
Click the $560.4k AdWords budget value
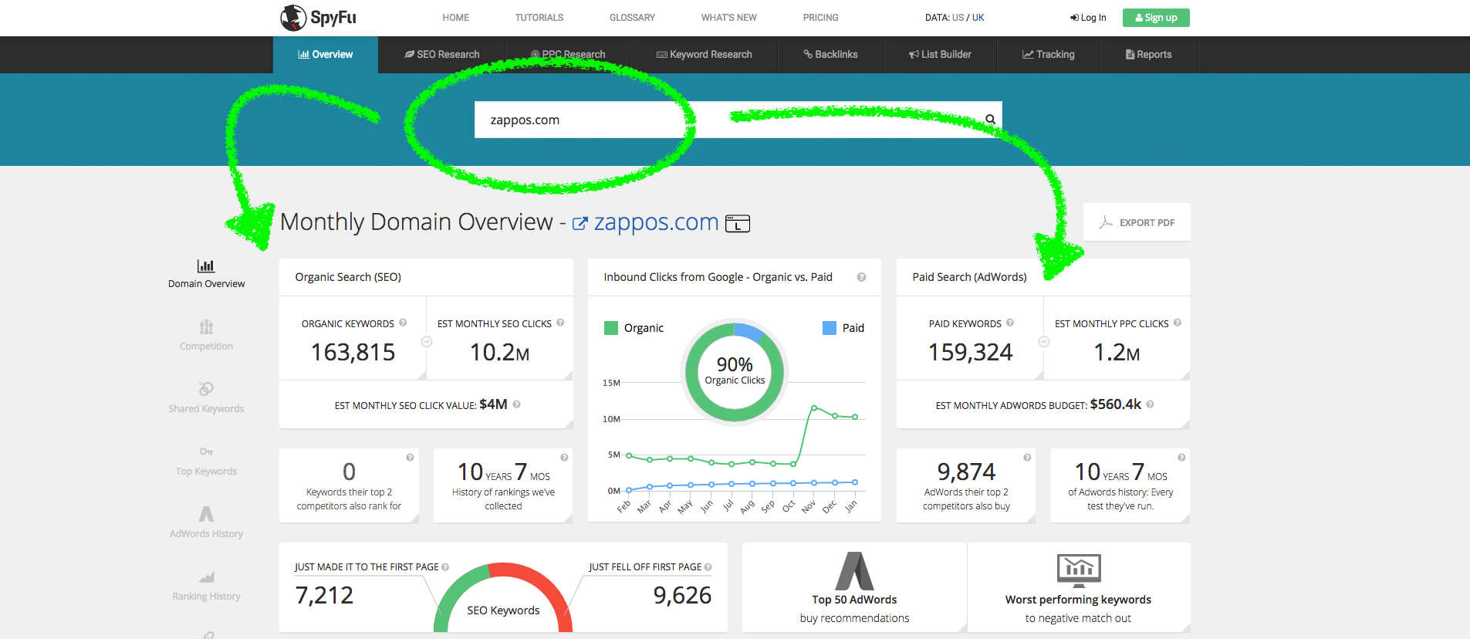[x=1115, y=404]
